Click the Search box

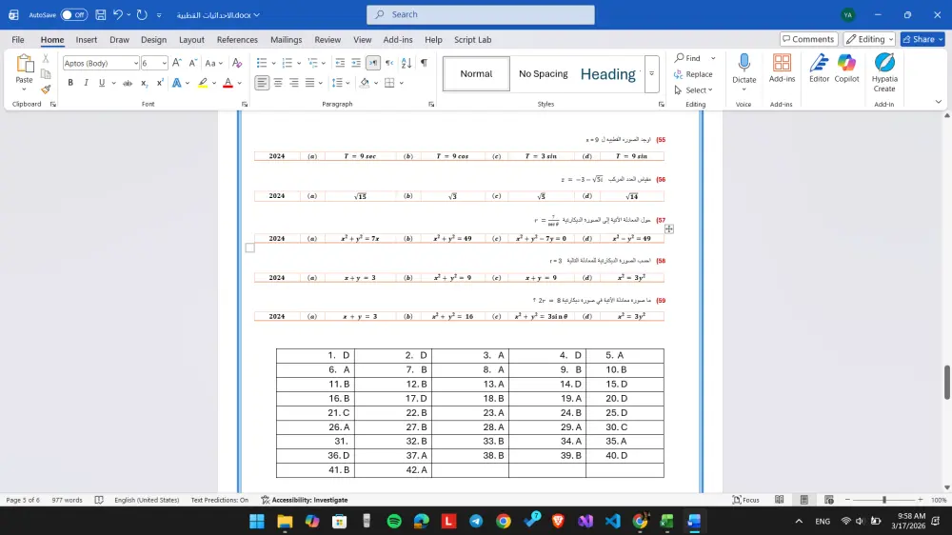click(480, 14)
